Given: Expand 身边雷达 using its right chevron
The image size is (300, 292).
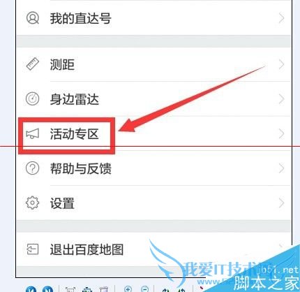Looking at the screenshot, I should point(282,99).
